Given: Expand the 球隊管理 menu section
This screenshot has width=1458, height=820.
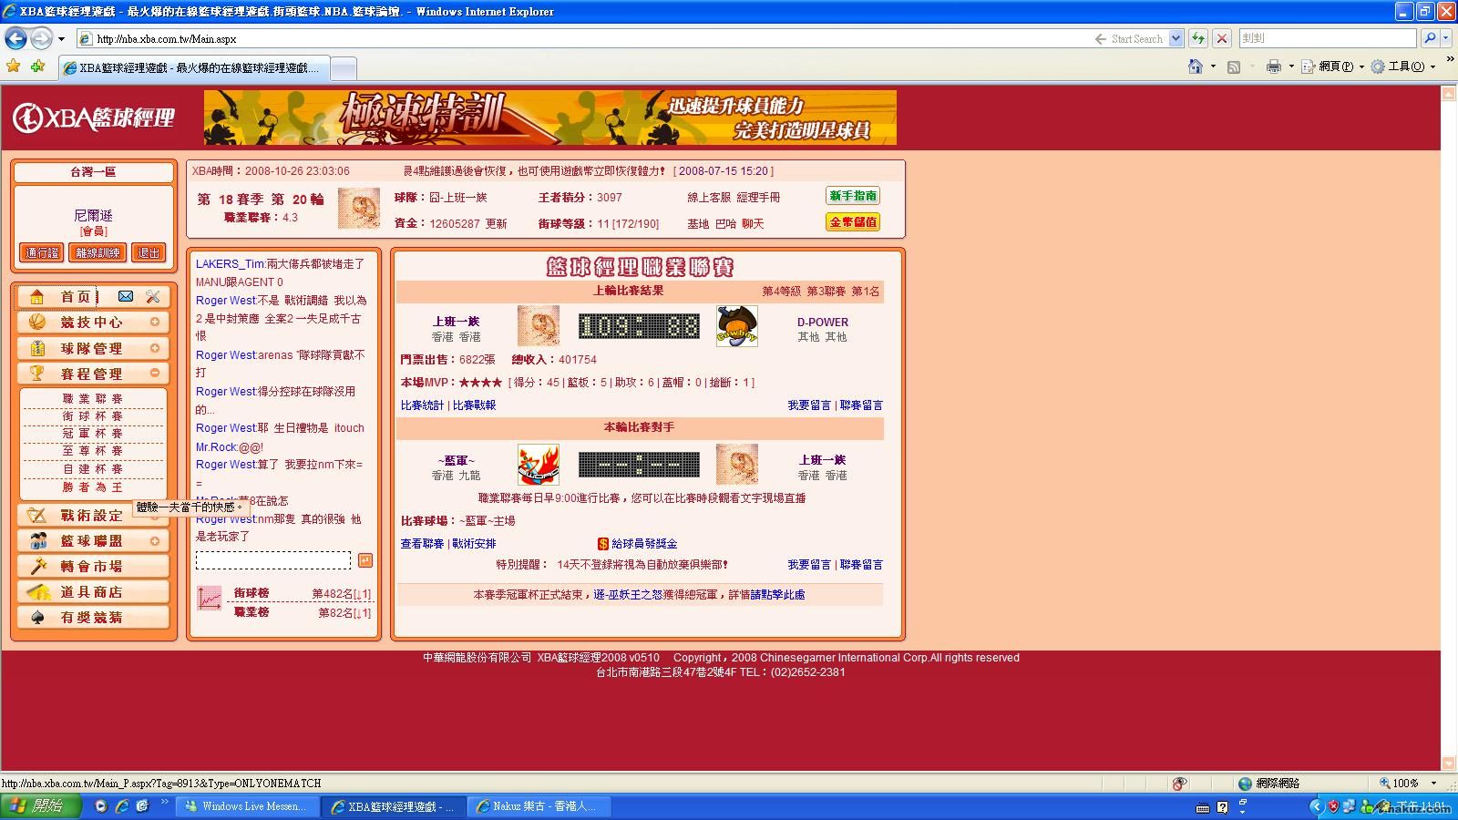Looking at the screenshot, I should (155, 348).
